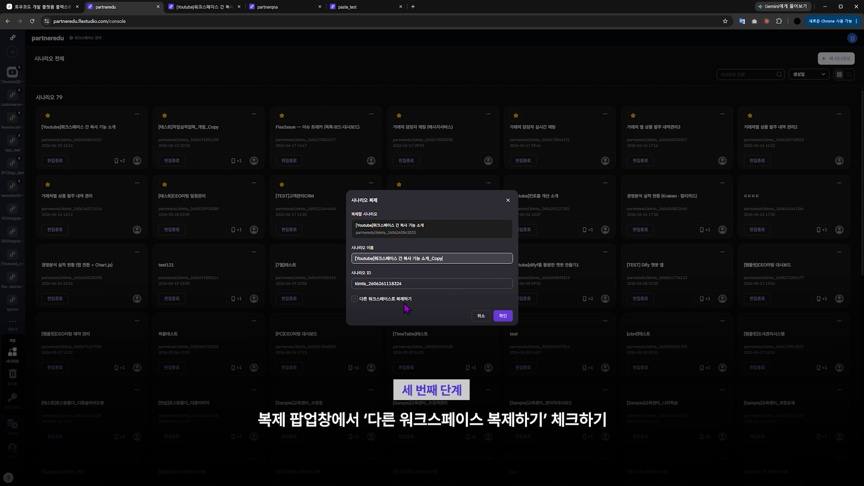Check the '다른 워크스페이스로 복제하기' checkbox
The width and height of the screenshot is (864, 486).
[355, 299]
